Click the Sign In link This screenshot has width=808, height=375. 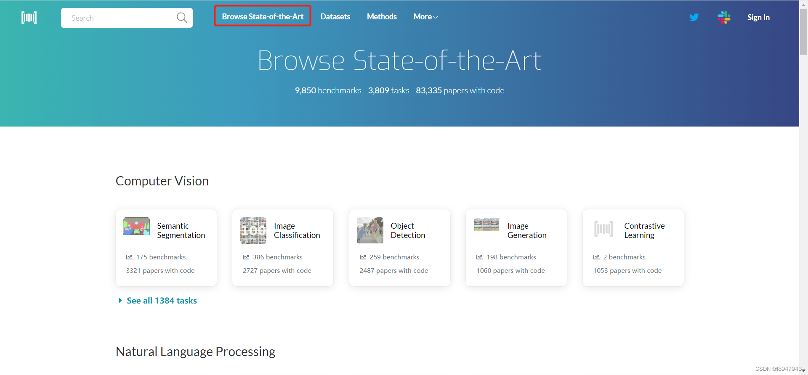coord(758,17)
